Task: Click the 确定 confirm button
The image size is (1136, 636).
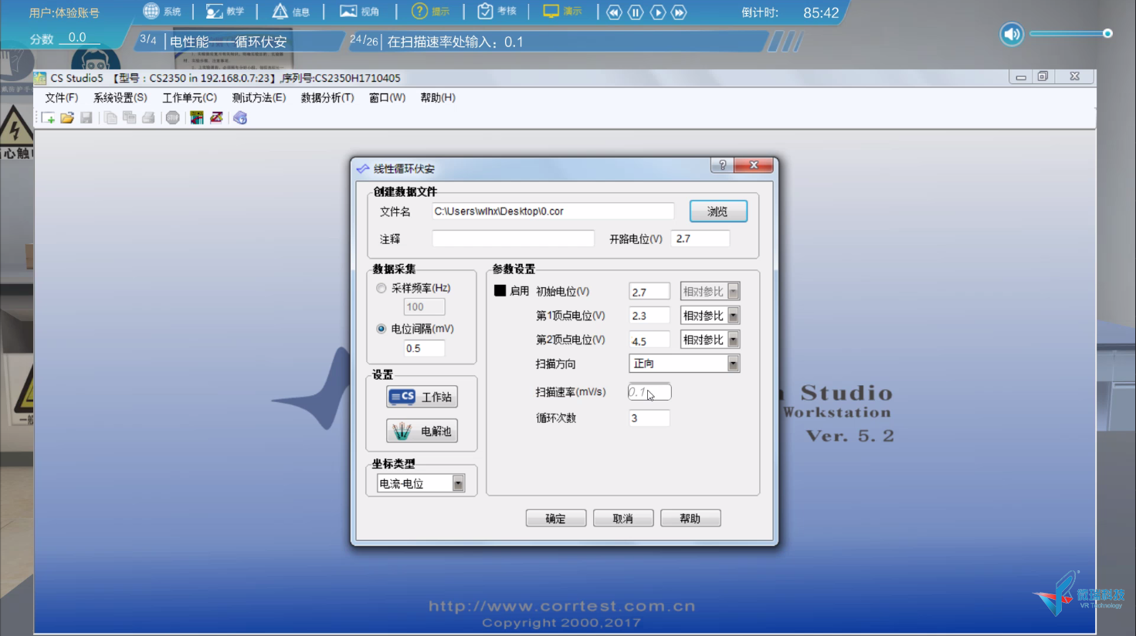Action: pos(556,519)
